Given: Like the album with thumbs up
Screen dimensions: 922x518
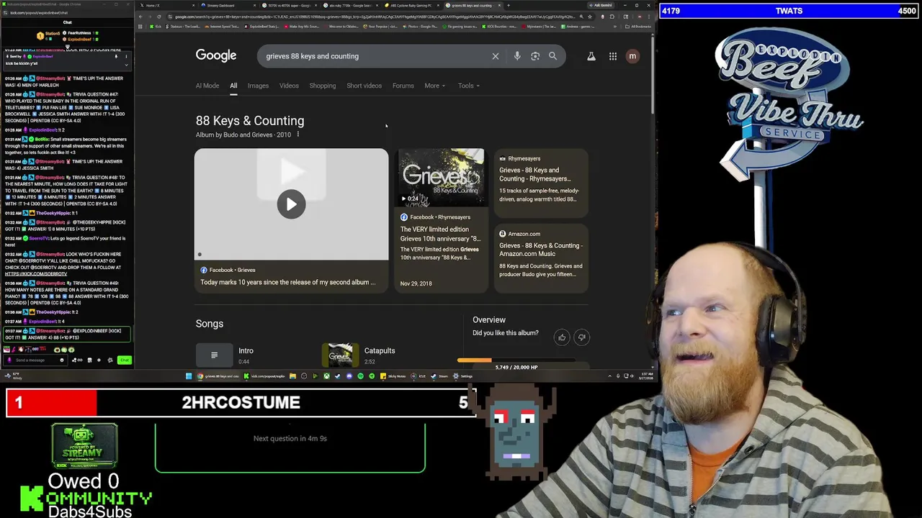Looking at the screenshot, I should coord(562,337).
